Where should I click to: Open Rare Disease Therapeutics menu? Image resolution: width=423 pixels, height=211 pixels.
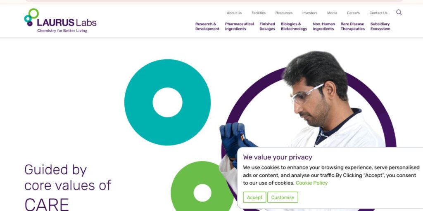[353, 26]
